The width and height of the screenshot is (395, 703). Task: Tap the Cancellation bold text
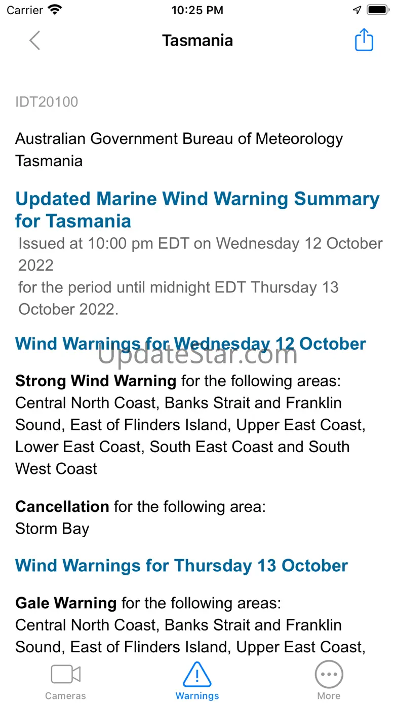pos(62,506)
